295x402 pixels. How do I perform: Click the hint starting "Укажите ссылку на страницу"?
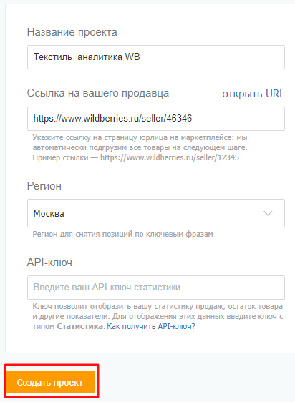coord(140,147)
